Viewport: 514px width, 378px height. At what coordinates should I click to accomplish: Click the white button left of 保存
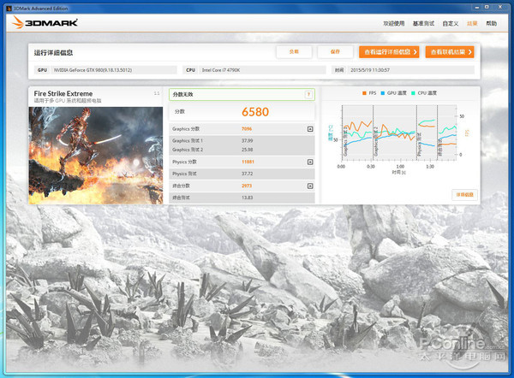(294, 51)
